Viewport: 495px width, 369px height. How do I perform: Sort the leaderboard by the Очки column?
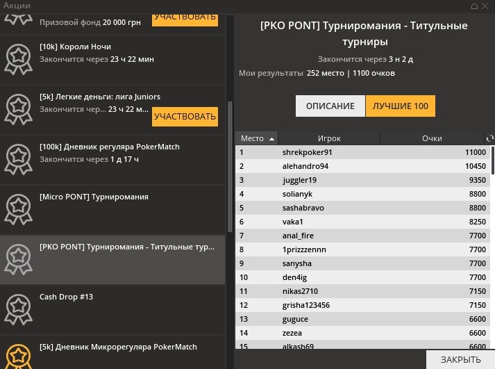click(x=432, y=138)
